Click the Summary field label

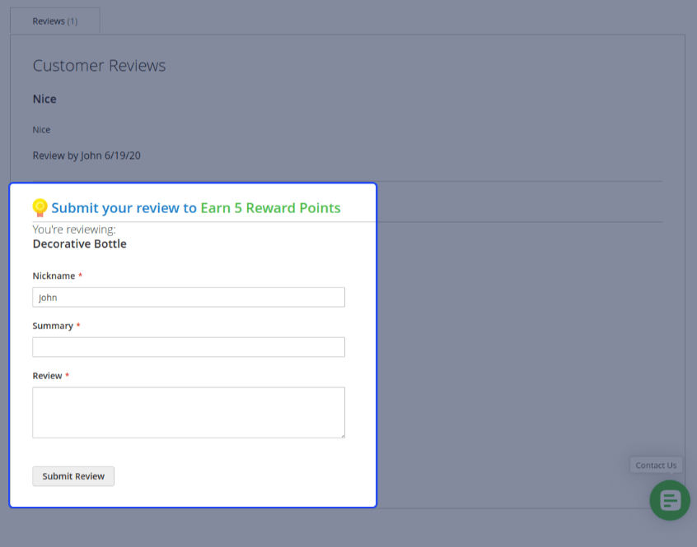tap(53, 326)
